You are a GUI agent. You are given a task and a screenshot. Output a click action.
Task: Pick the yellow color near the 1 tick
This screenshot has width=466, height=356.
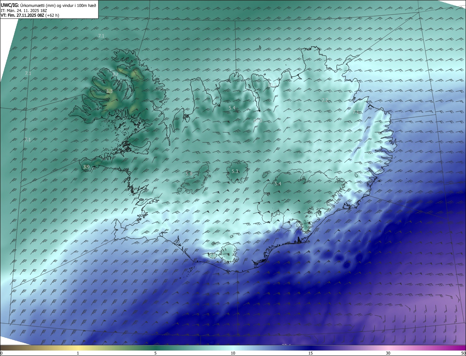78,348
